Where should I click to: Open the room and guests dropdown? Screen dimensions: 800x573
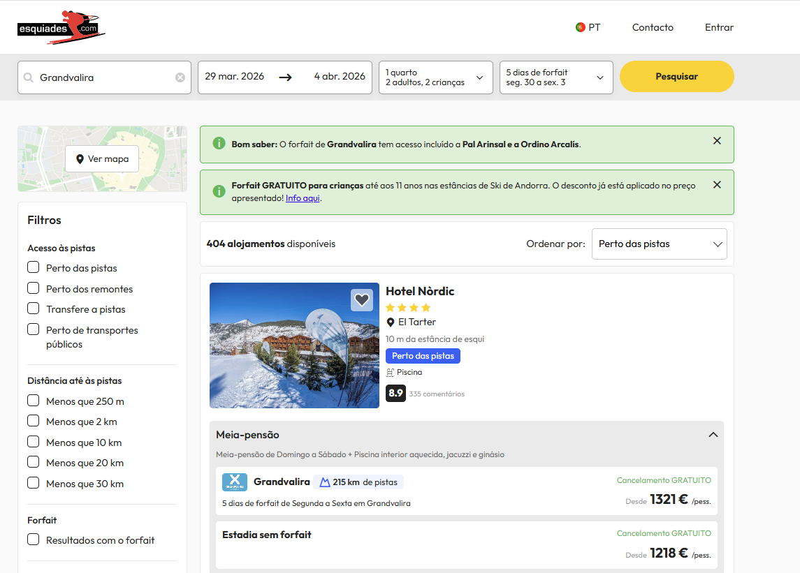coord(435,77)
